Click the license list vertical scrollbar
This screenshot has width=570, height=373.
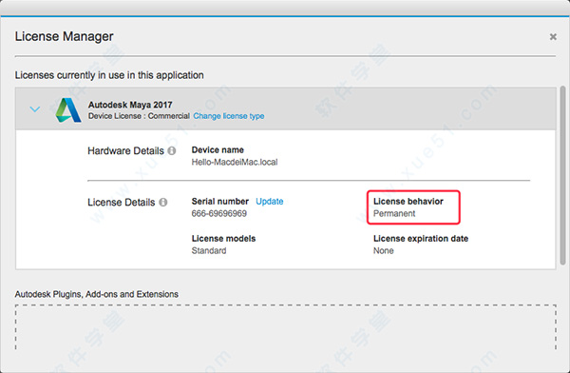point(562,175)
